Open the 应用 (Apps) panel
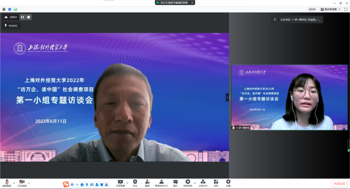The height and width of the screenshot is (189, 350). 216,183
